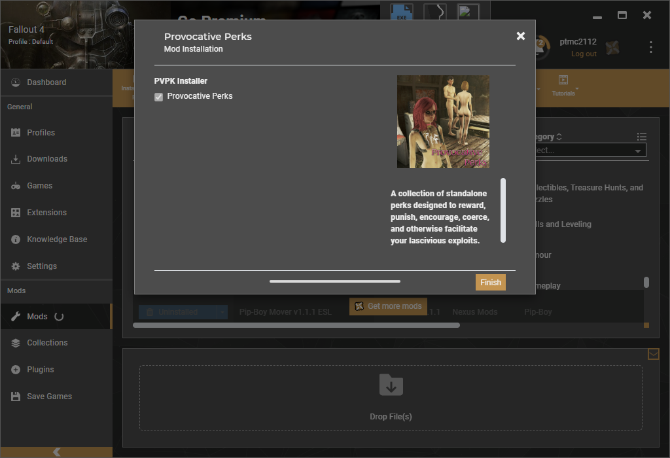This screenshot has height=458, width=670.
Task: Click the Games controller icon
Action: click(x=16, y=186)
